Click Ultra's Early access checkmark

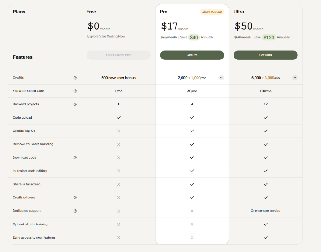click(x=266, y=238)
